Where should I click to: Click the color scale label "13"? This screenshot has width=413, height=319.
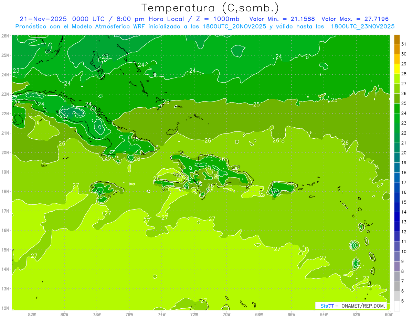[404, 222]
